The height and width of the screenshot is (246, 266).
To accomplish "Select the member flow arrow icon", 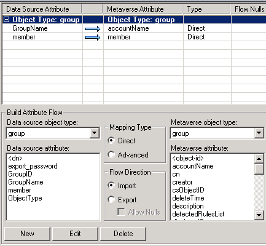I will pos(93,38).
